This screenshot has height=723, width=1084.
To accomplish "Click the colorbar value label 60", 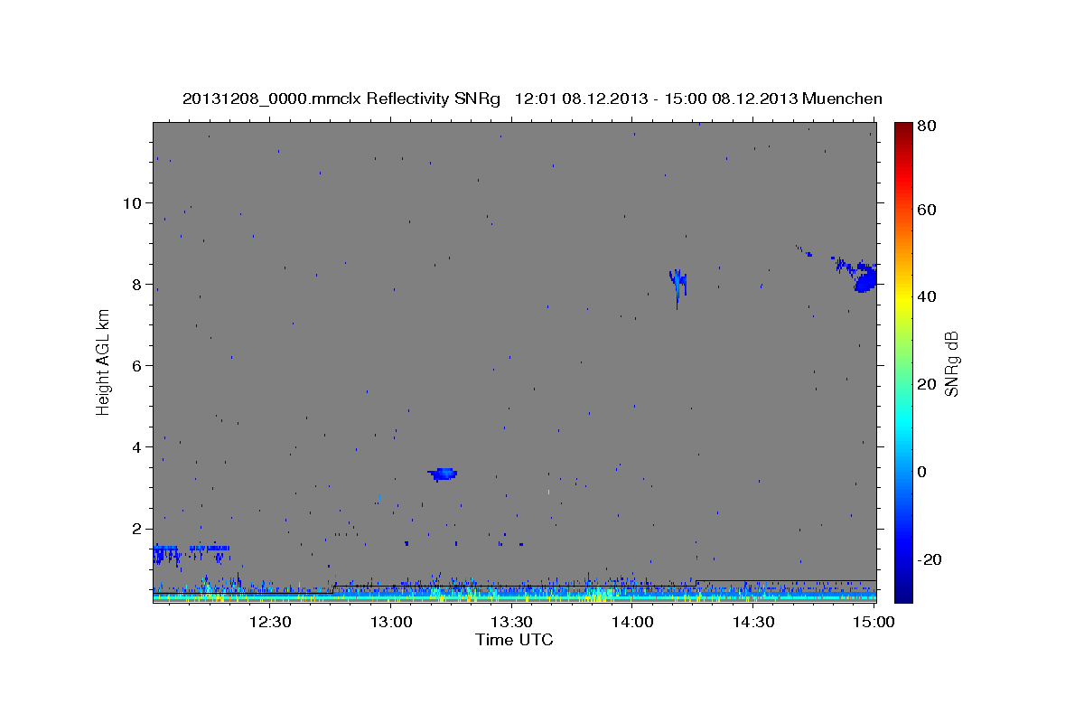I will (x=926, y=210).
